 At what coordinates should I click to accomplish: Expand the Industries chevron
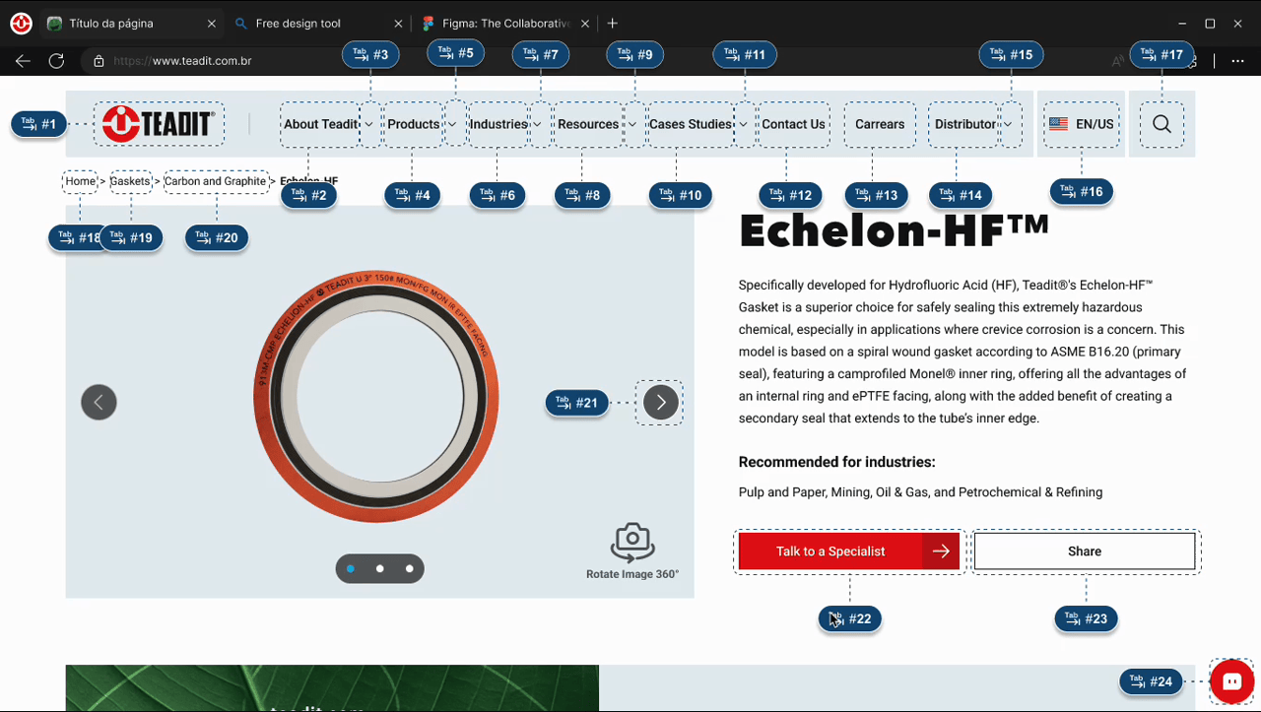537,125
